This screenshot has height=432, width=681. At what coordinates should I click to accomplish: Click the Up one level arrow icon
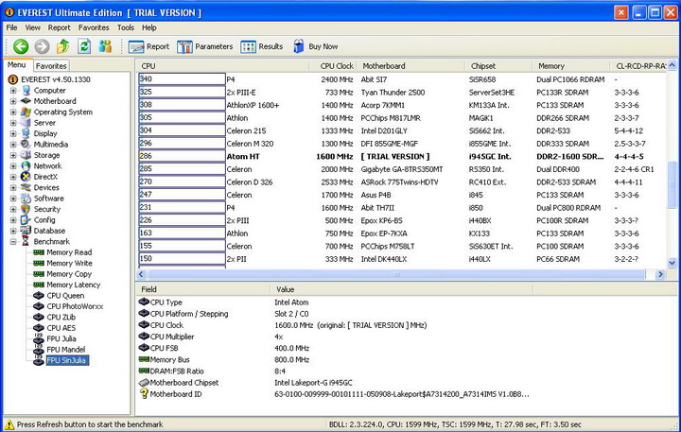(x=63, y=46)
